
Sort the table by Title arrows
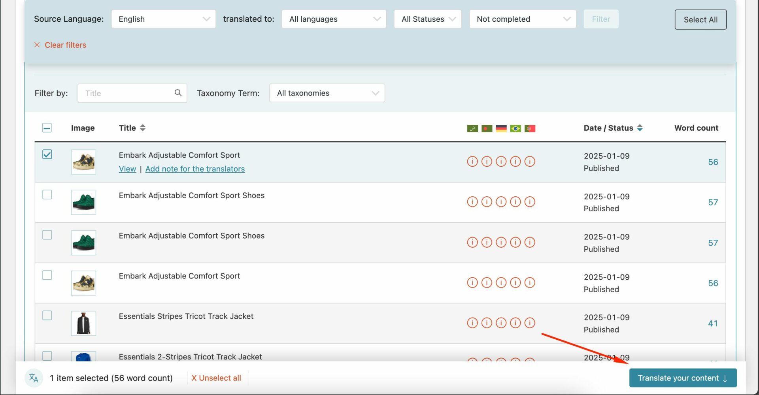[x=143, y=128]
